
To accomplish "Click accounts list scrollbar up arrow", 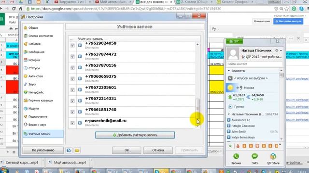I will point(197,44).
